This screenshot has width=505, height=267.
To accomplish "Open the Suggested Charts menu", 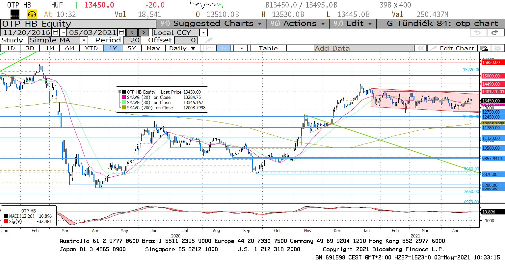I will [211, 24].
